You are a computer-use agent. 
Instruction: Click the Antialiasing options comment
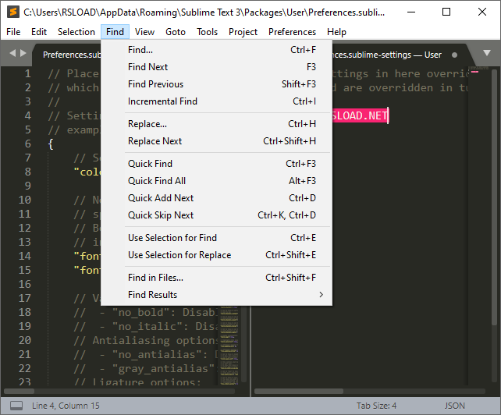click(x=147, y=341)
